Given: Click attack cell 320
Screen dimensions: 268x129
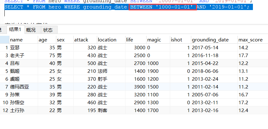Looking at the screenshot, I should click(85, 48).
